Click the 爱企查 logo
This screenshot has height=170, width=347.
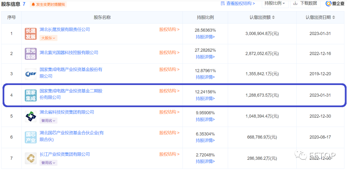[335, 4]
